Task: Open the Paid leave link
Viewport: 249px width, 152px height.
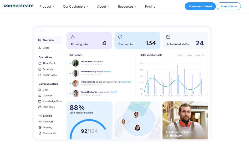Action: tap(126, 82)
